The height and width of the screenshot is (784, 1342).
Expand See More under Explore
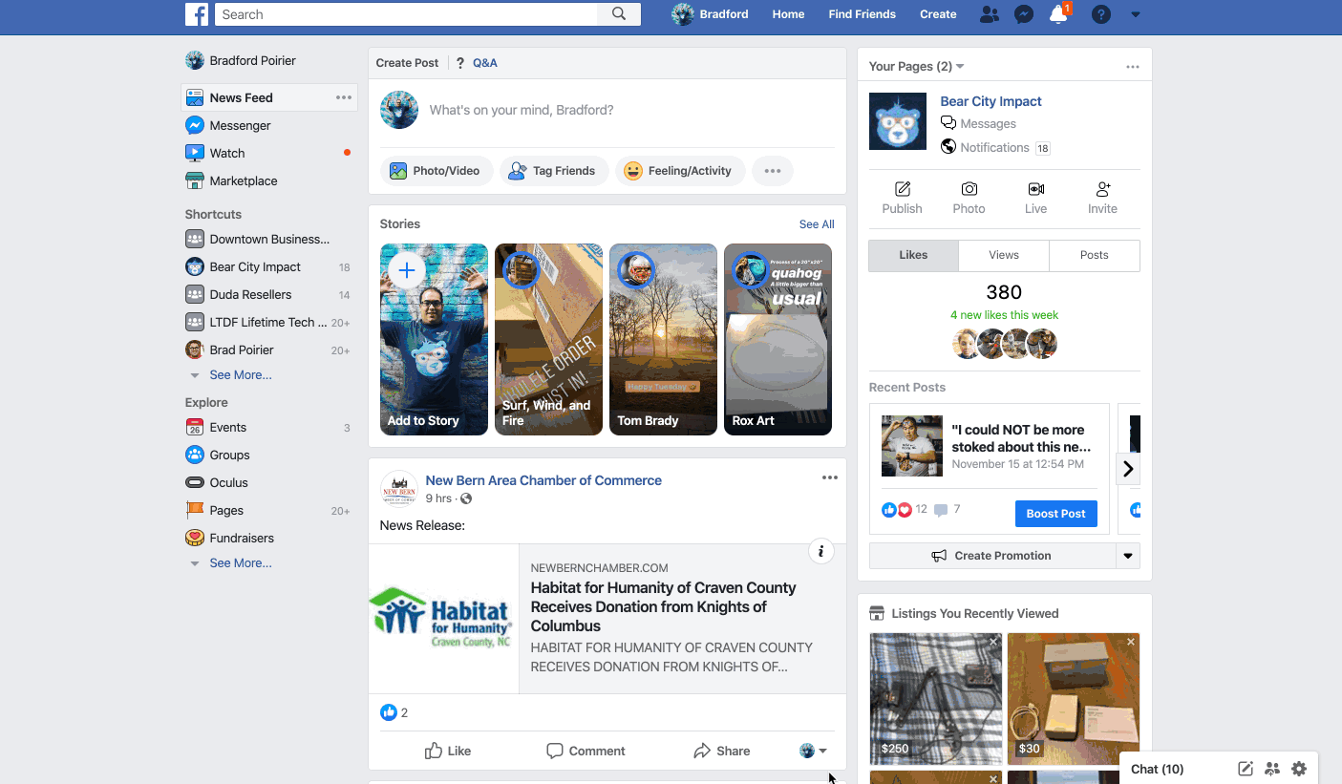(241, 563)
